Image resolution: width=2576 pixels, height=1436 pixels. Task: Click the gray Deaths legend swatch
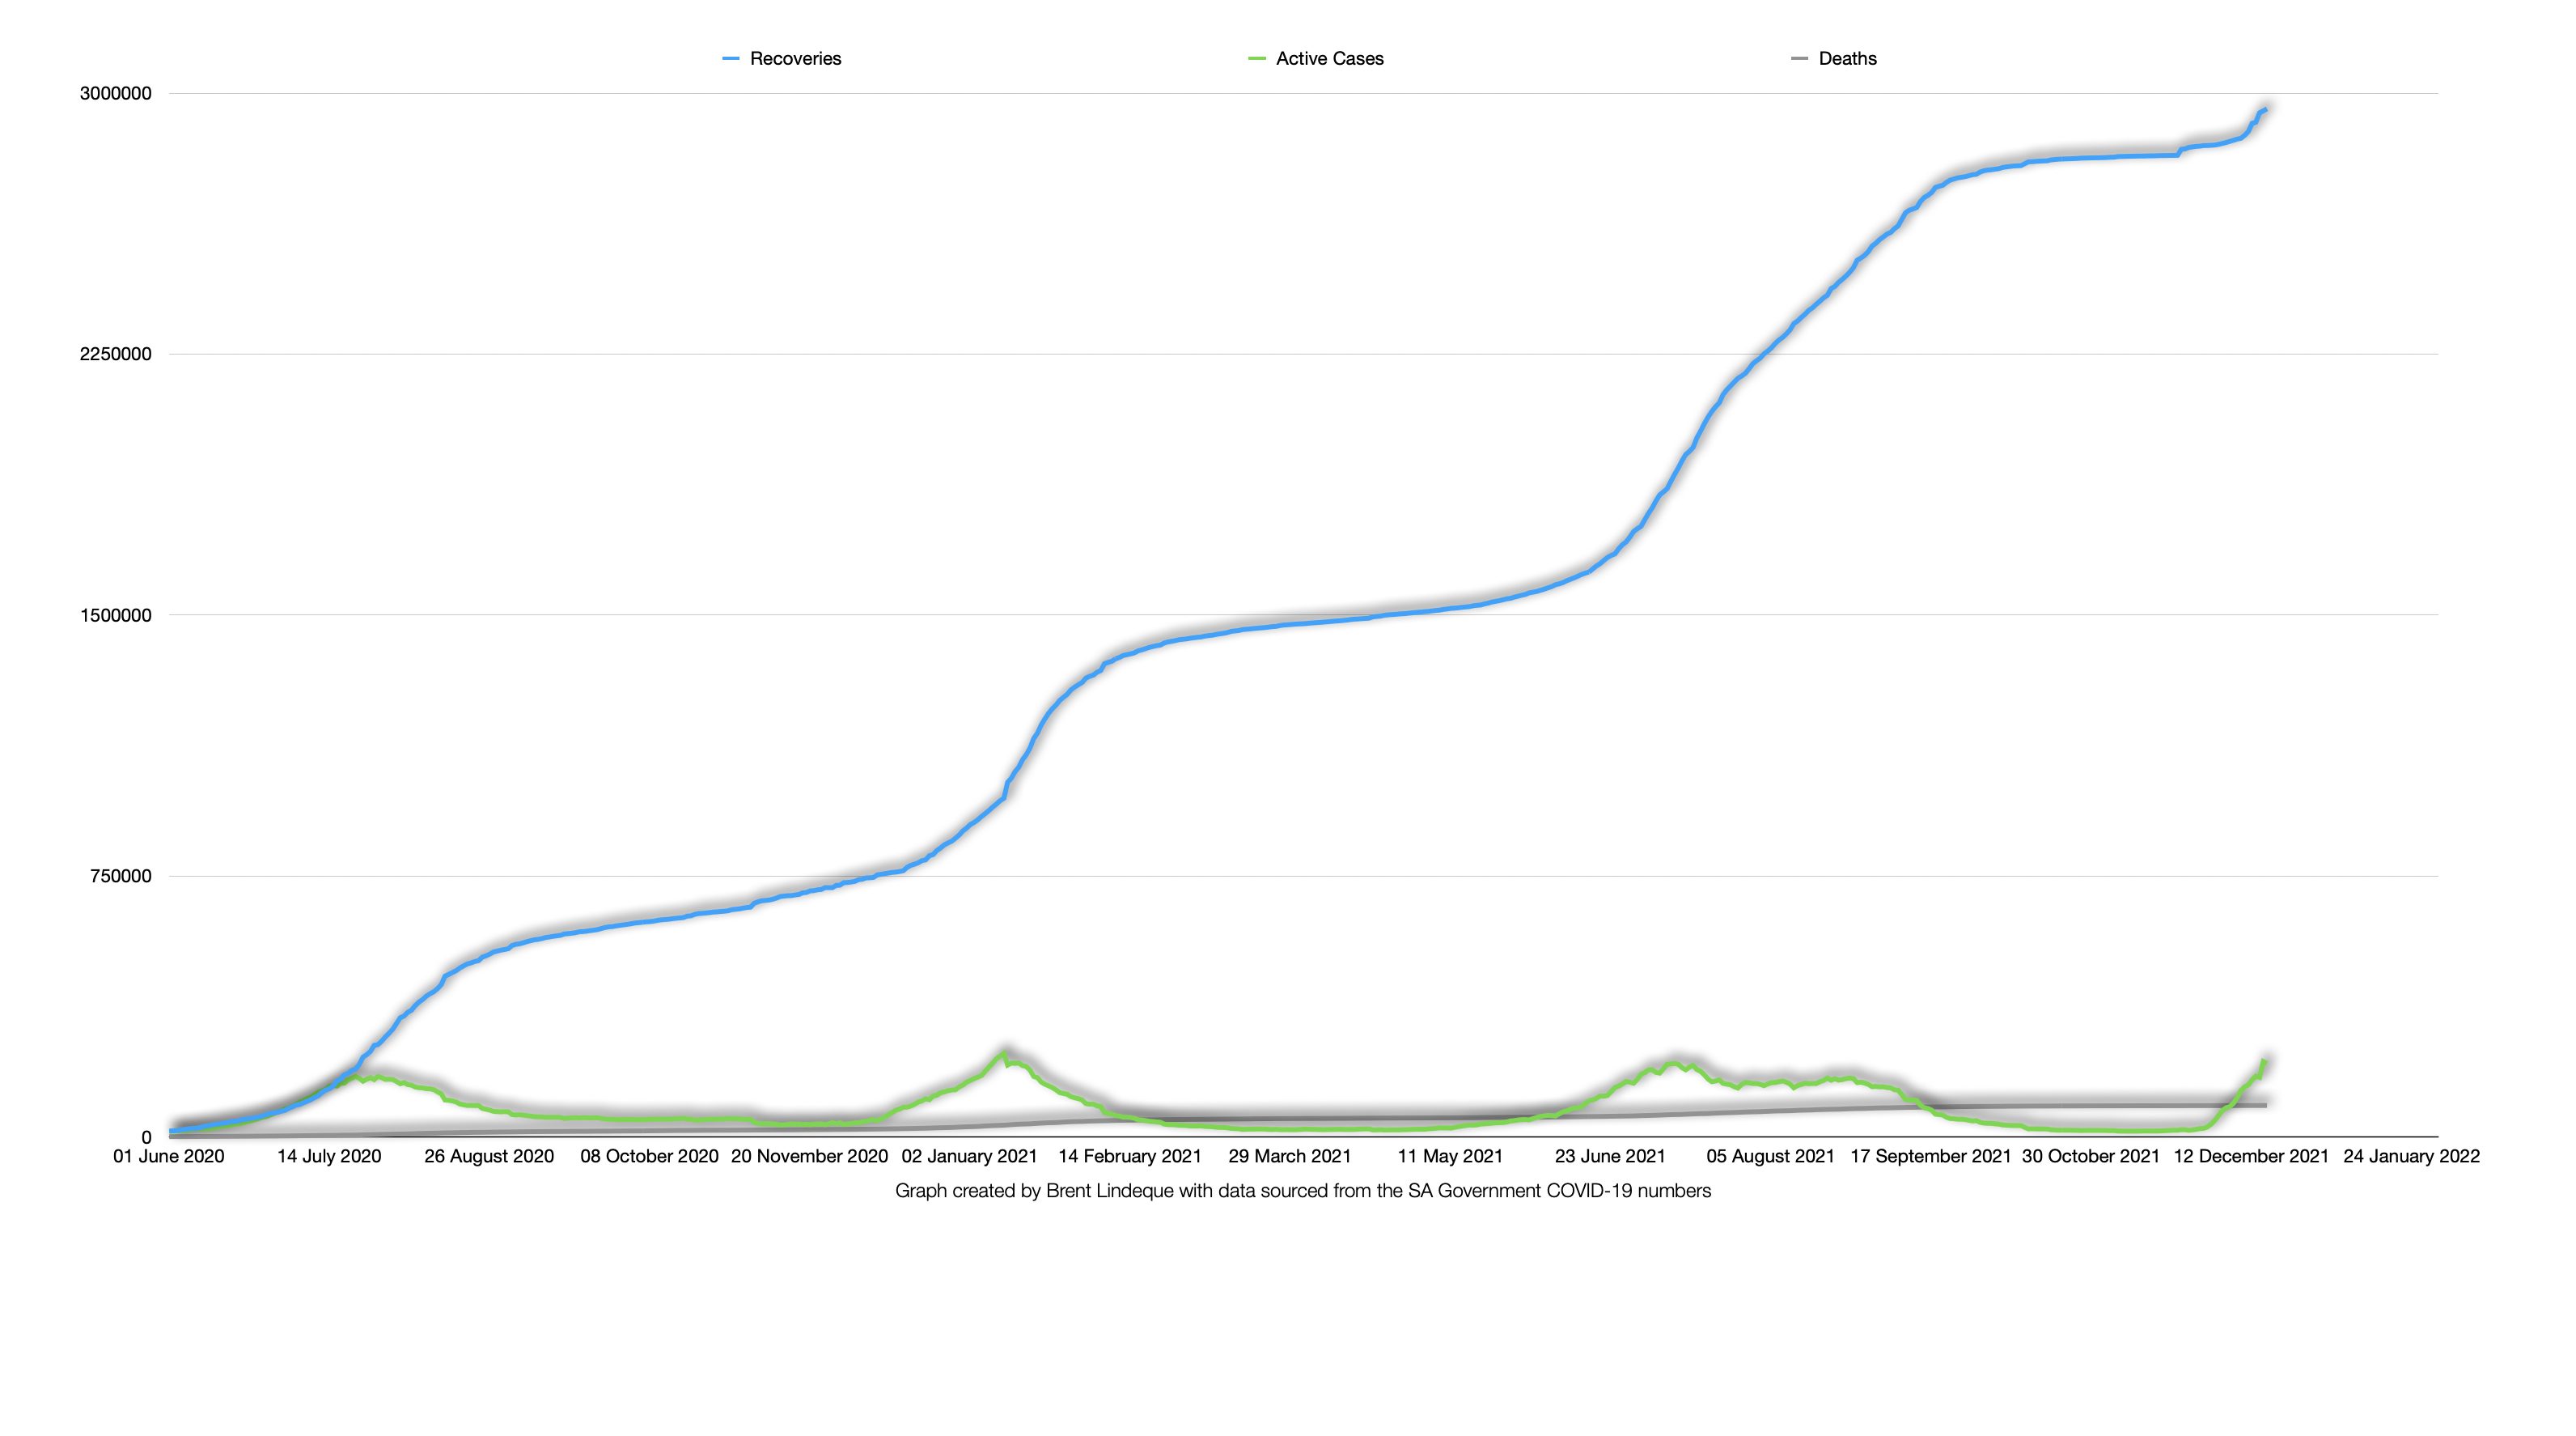1800,60
